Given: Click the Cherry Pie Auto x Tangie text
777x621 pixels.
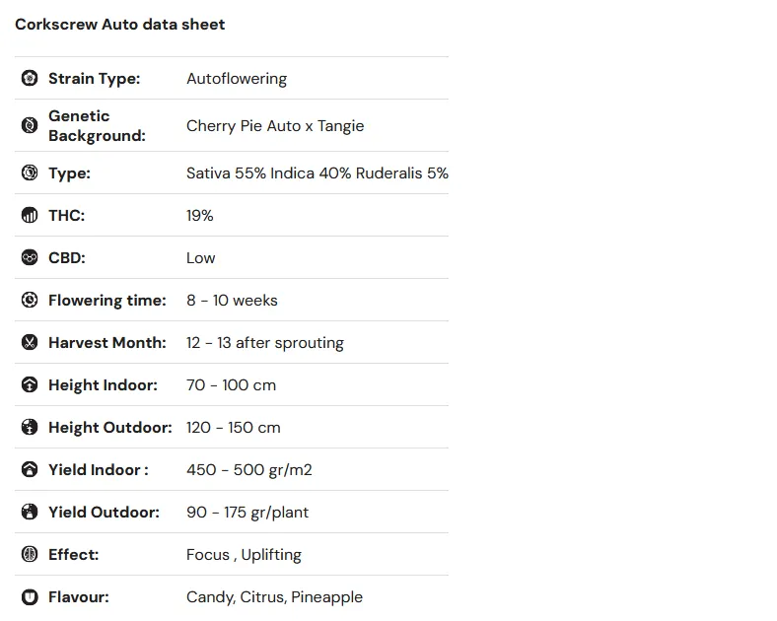Looking at the screenshot, I should [275, 126].
